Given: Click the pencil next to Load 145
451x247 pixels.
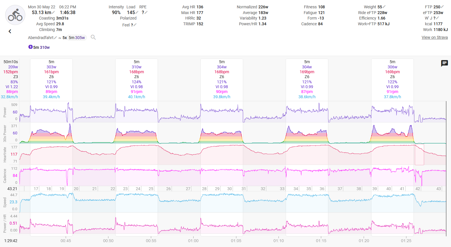Looking at the screenshot, I should [137, 13].
